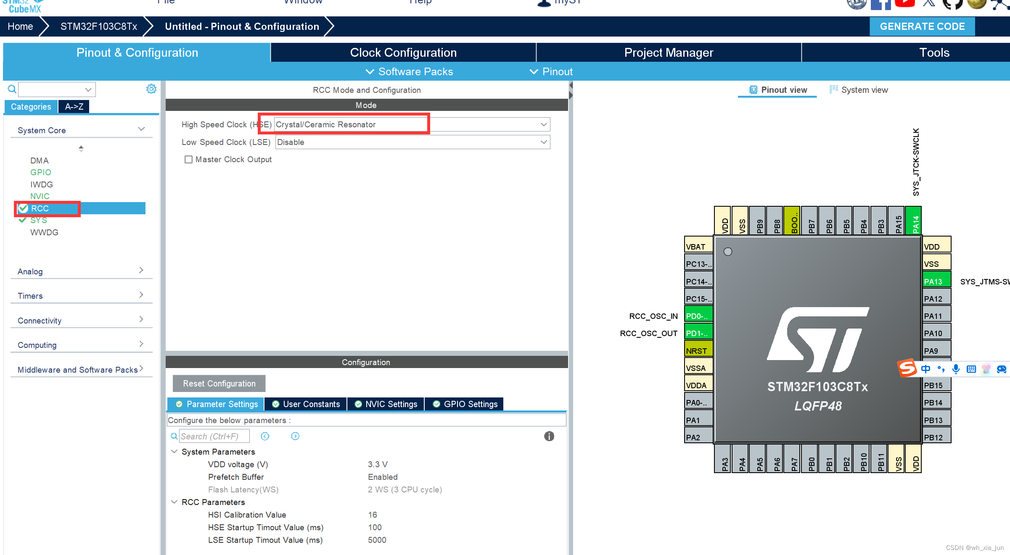Click the Reset Configuration button
1010x555 pixels.
219,384
